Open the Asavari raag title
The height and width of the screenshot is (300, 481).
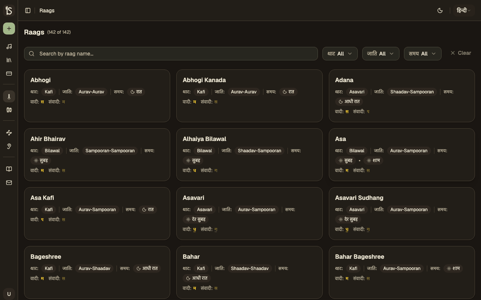click(x=194, y=198)
